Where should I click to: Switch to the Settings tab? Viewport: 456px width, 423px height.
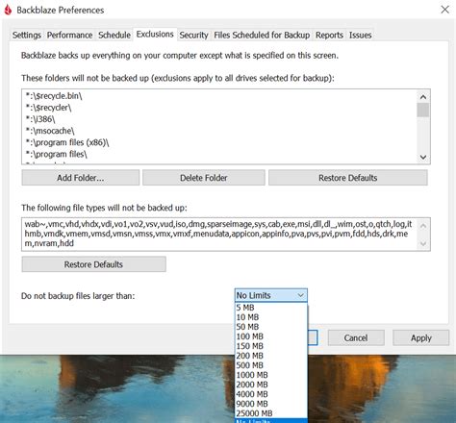click(x=27, y=35)
